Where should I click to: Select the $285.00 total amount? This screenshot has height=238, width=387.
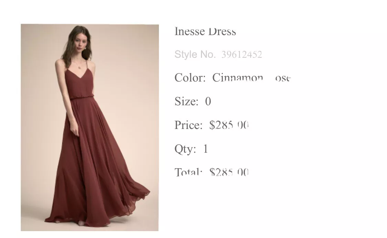point(229,172)
